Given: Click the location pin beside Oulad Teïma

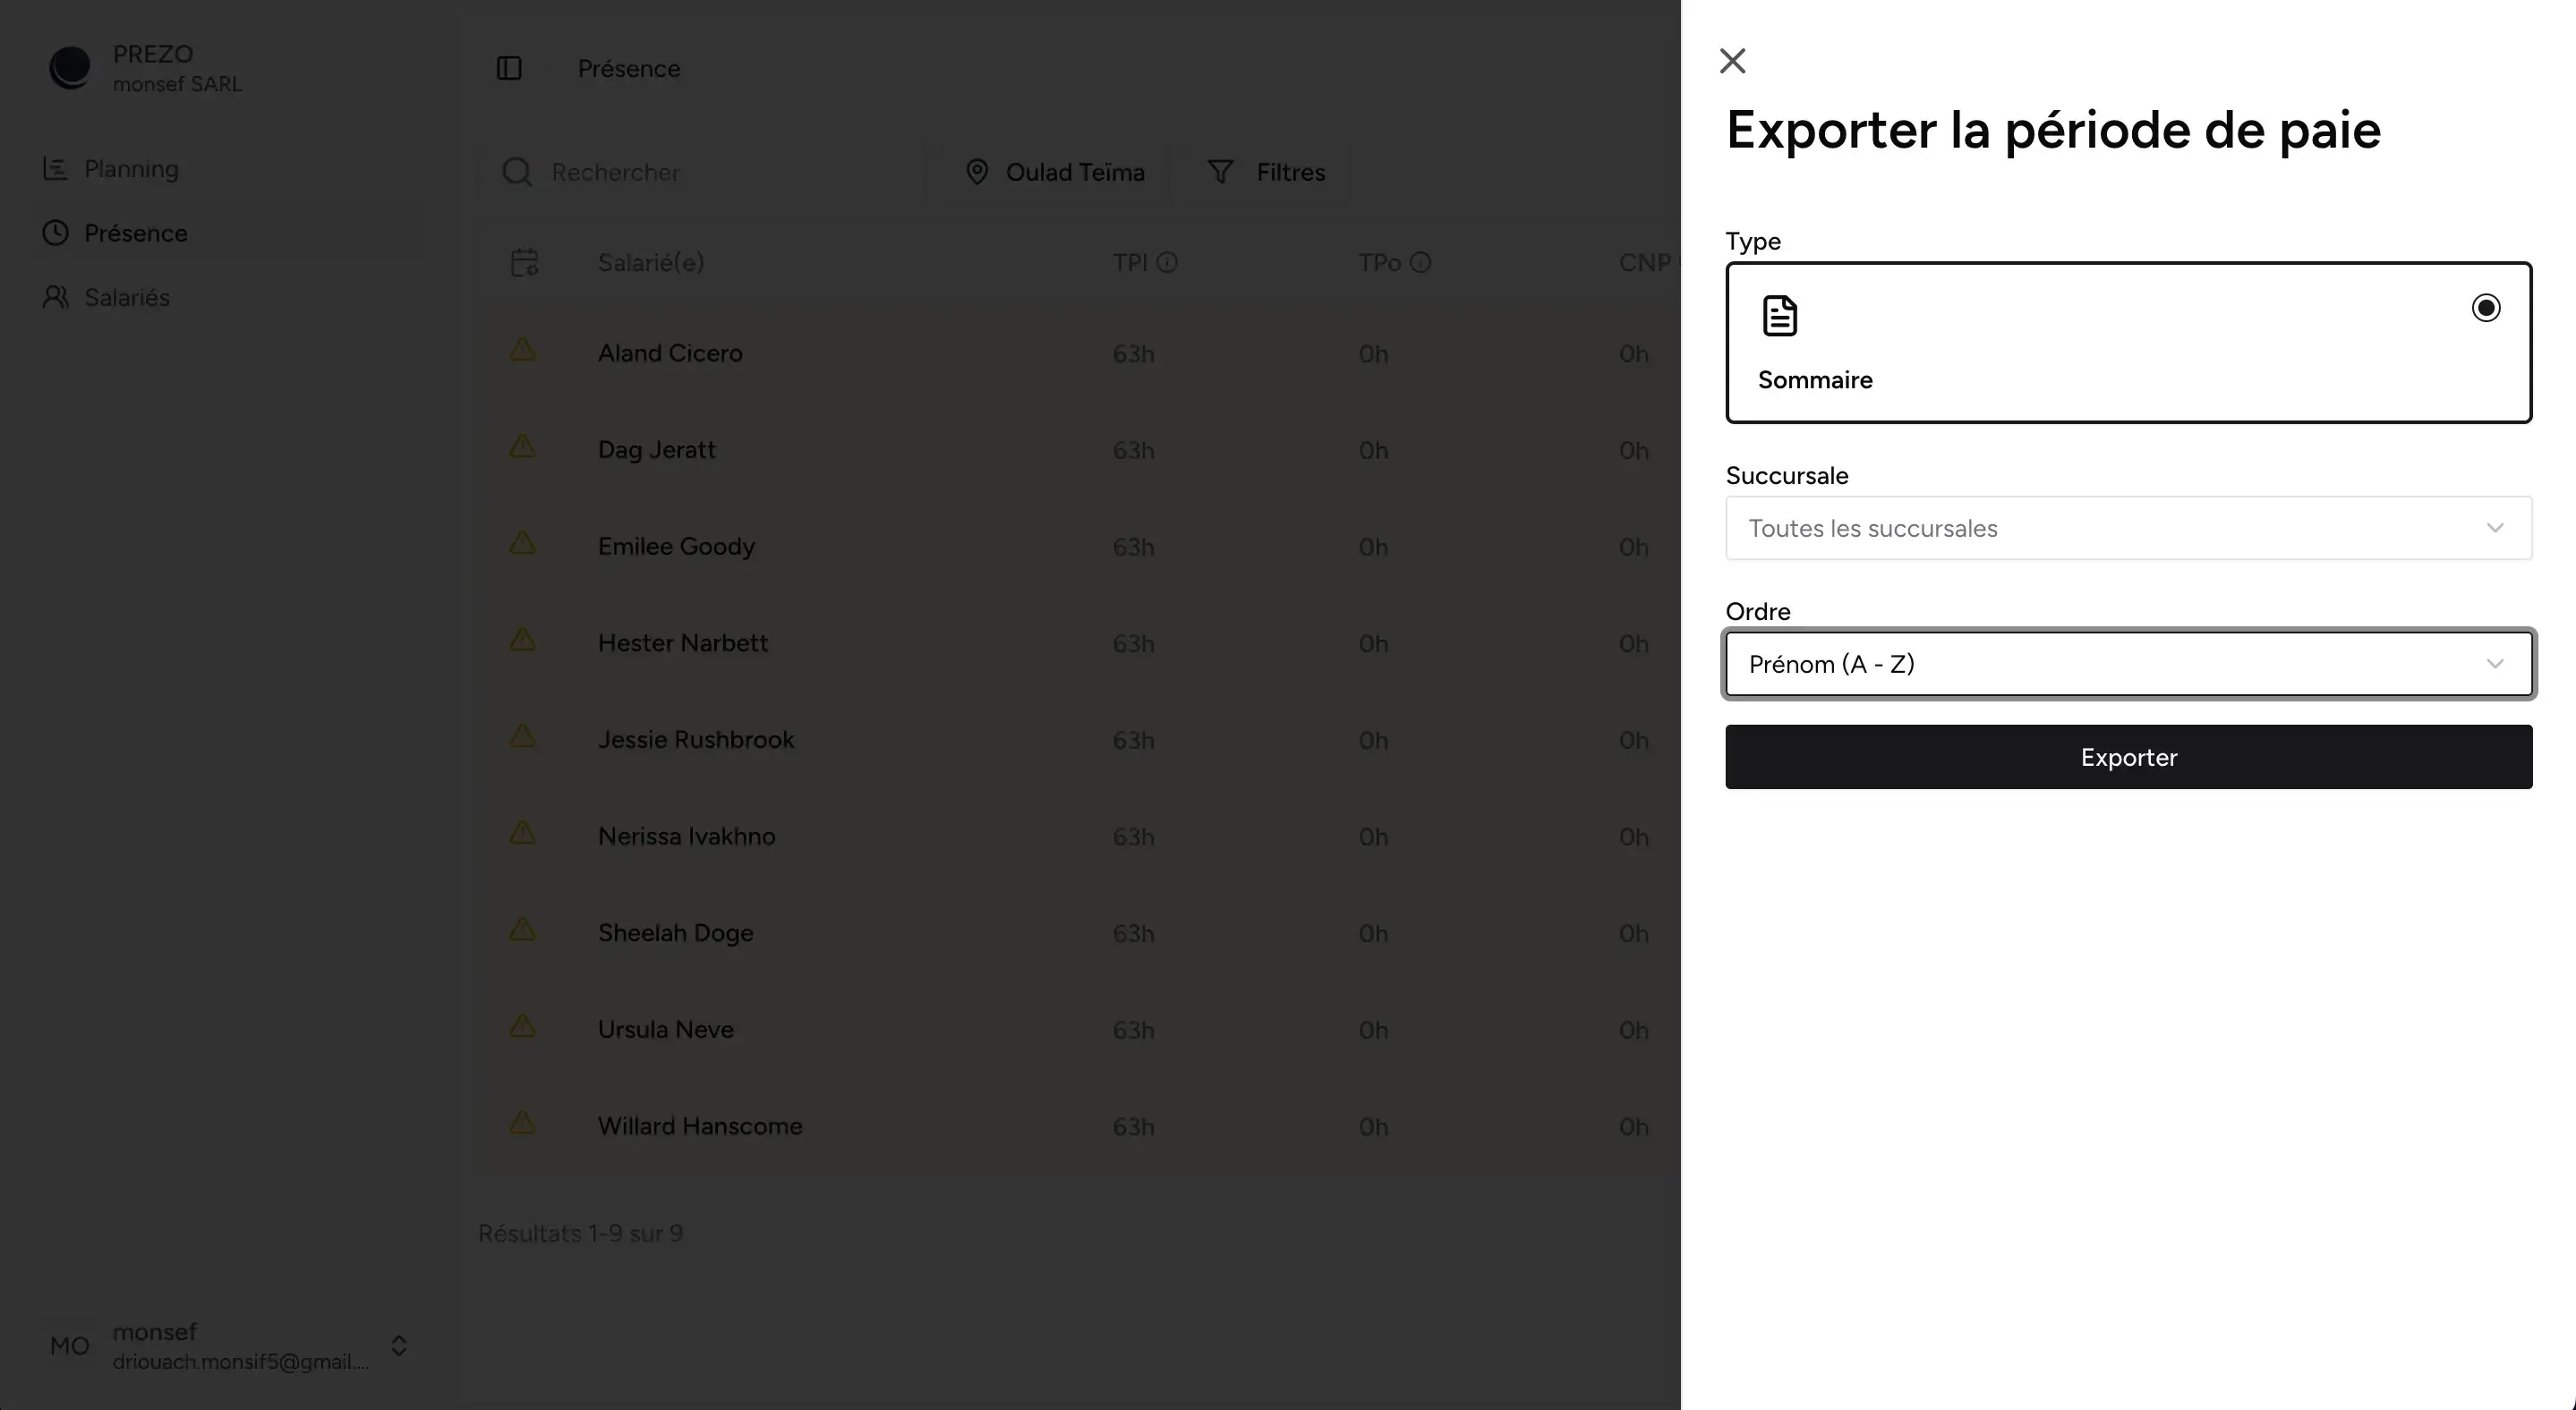Looking at the screenshot, I should (x=977, y=172).
